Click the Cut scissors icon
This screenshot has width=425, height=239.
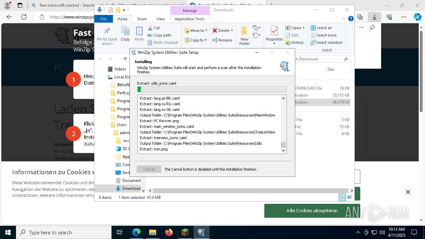[150, 28]
